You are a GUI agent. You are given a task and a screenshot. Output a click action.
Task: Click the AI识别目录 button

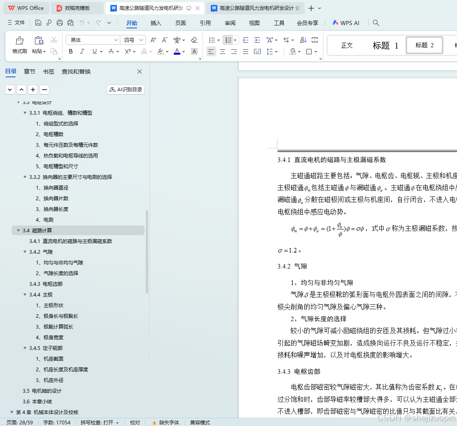tap(126, 89)
